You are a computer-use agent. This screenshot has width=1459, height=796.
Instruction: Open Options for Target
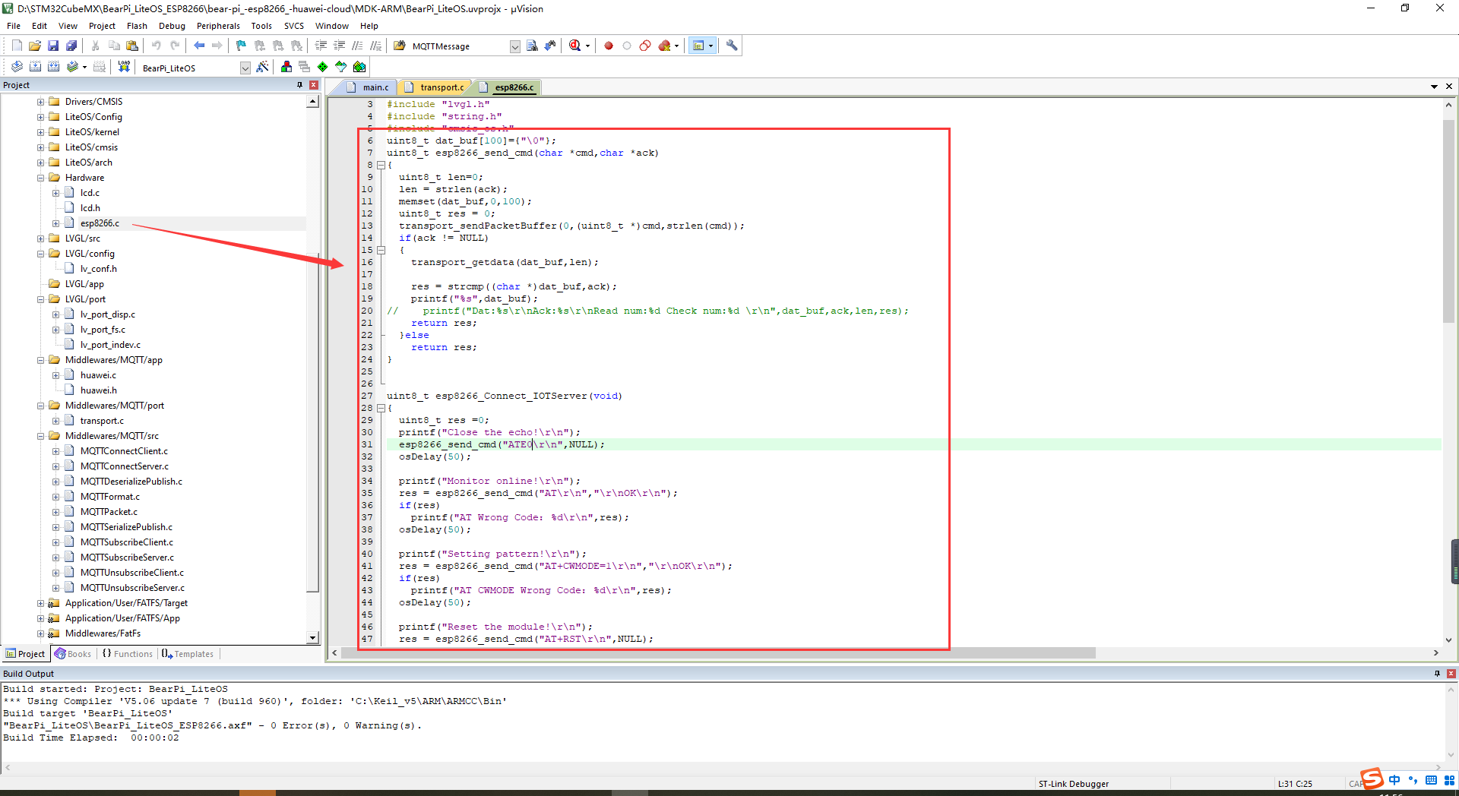pyautogui.click(x=263, y=67)
